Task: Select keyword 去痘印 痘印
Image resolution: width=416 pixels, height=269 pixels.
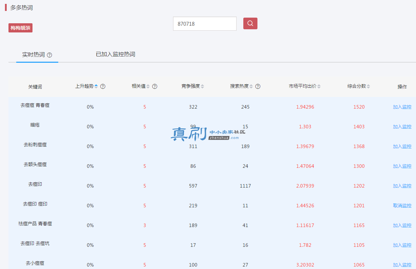Action: (35, 204)
